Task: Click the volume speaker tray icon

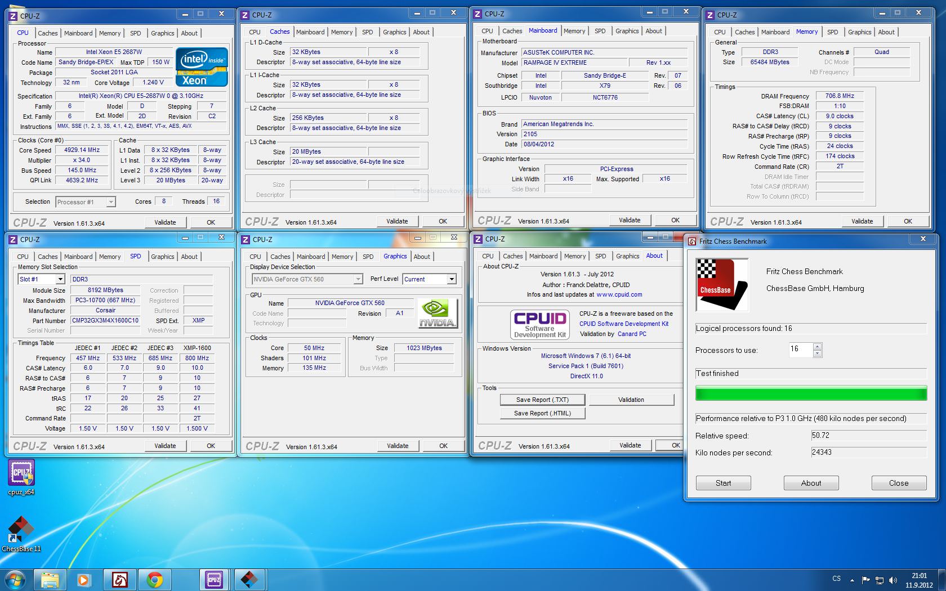Action: [894, 580]
